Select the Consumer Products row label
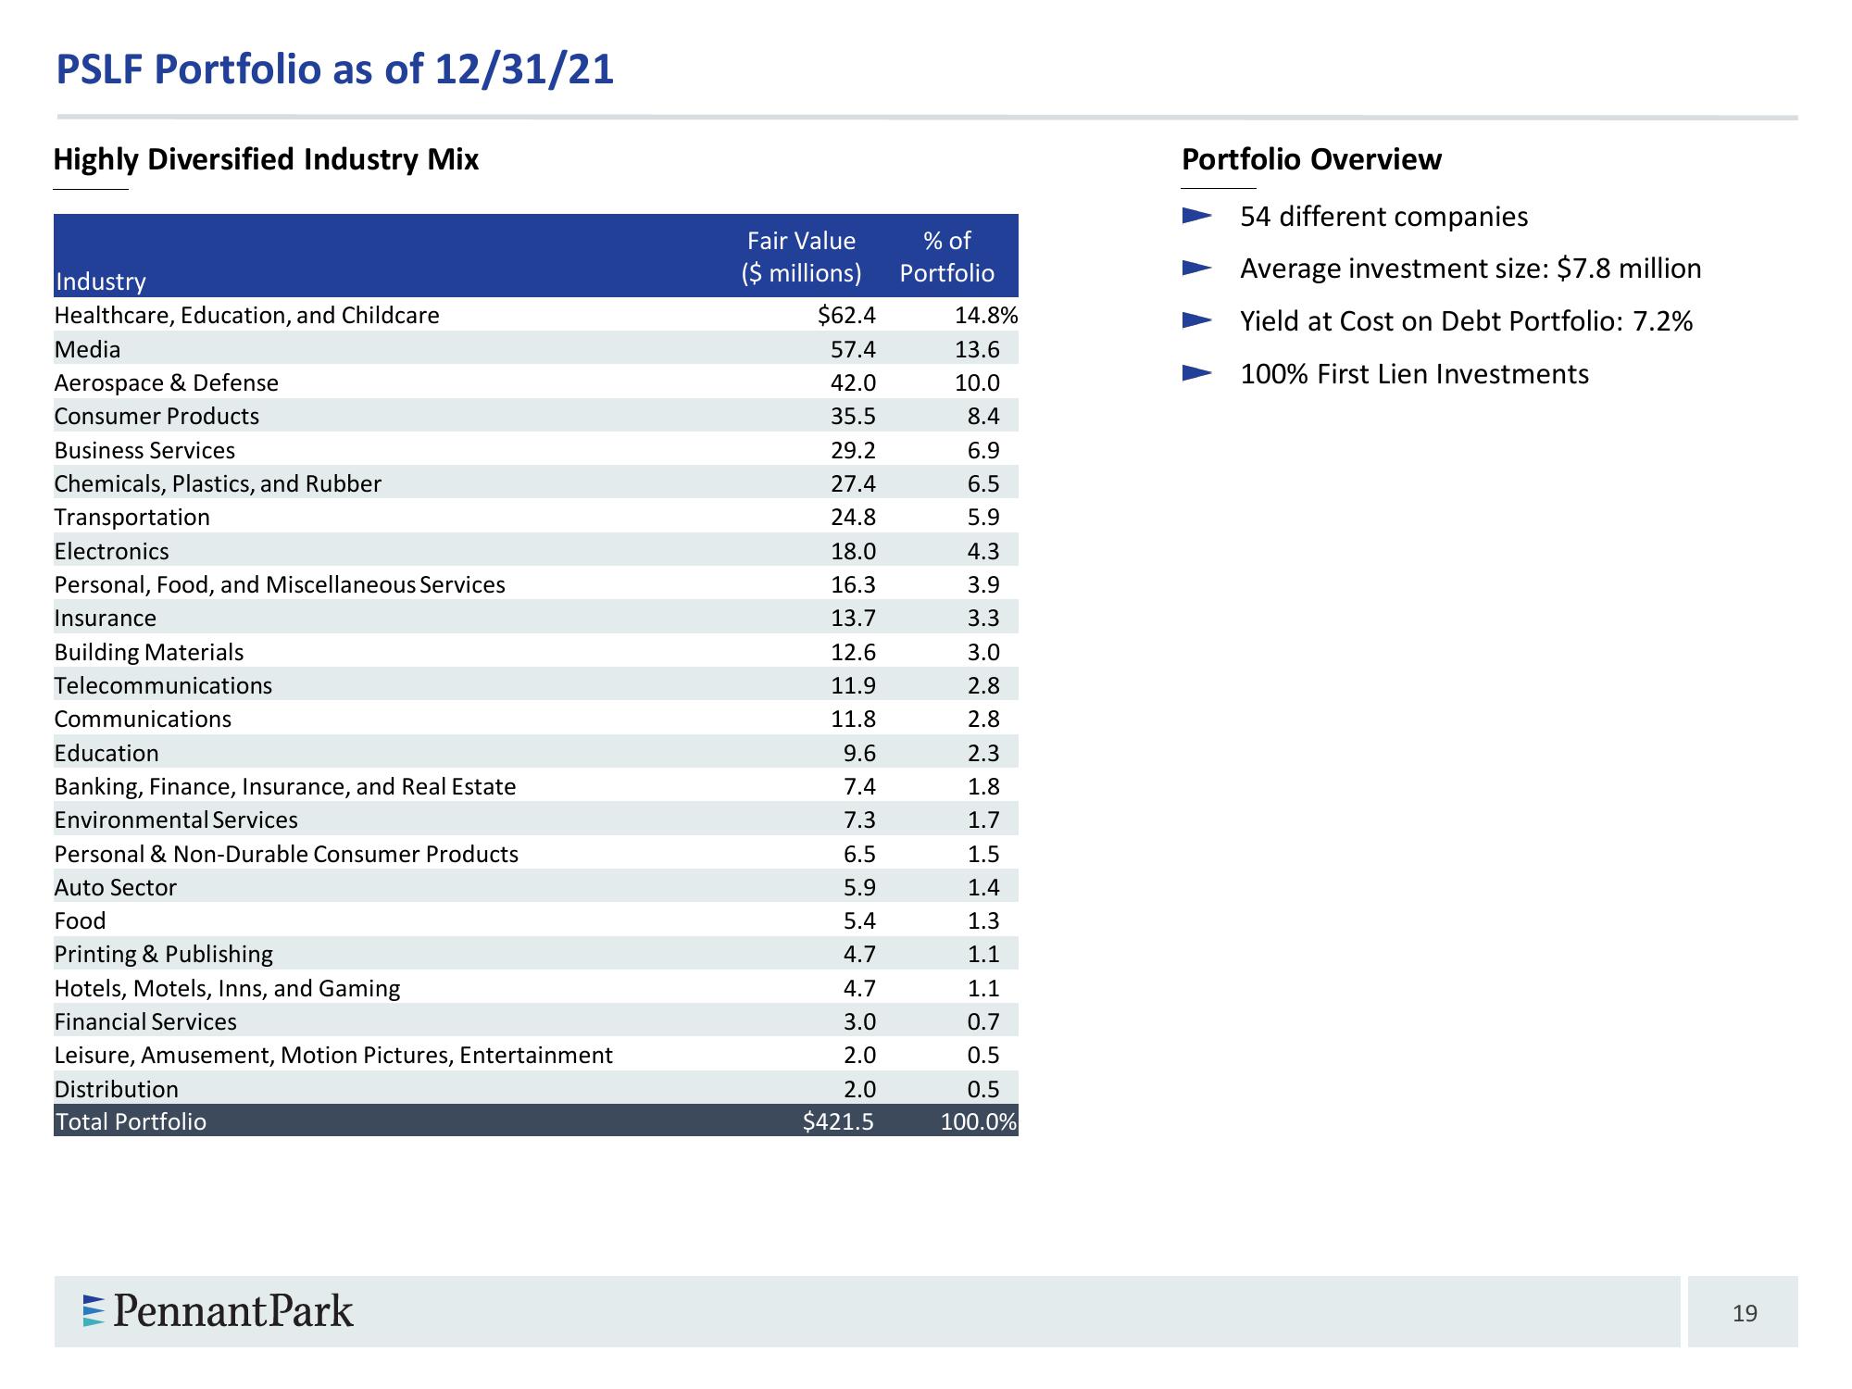 point(156,417)
